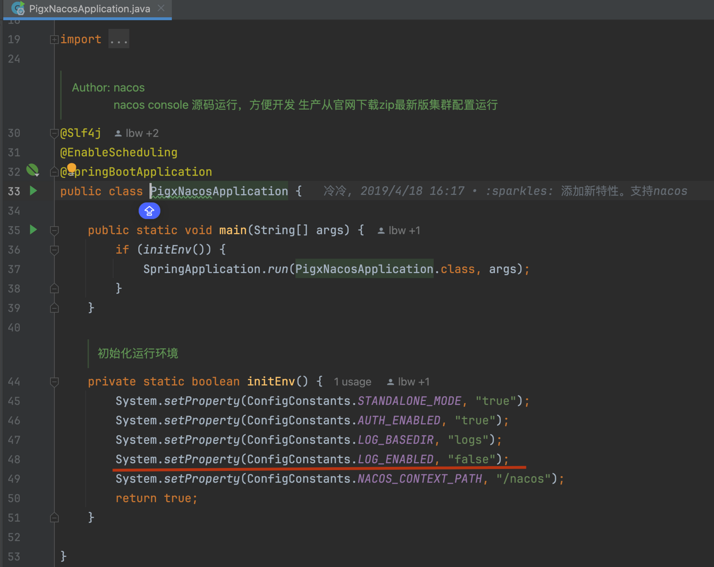Collapse annotations fold marker at @Slf4j line

(x=54, y=134)
